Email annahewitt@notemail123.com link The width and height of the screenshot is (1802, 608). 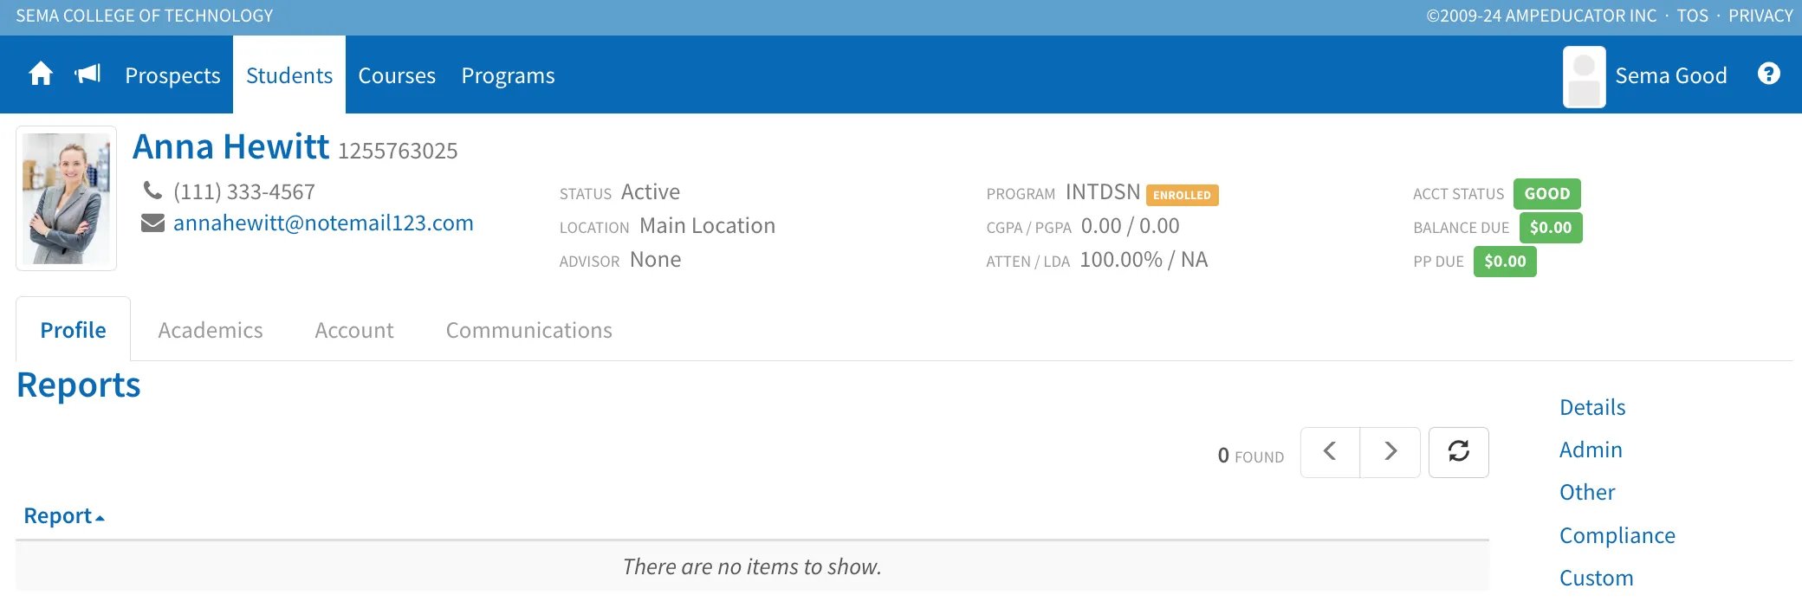(323, 223)
